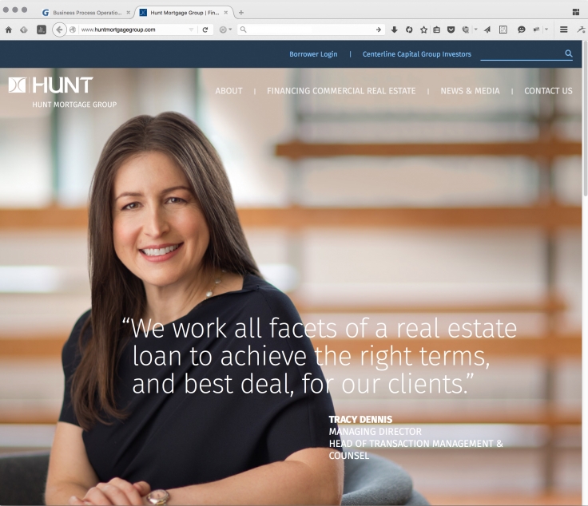This screenshot has width=588, height=506.
Task: Click the site search magnifier icon
Action: coord(569,53)
